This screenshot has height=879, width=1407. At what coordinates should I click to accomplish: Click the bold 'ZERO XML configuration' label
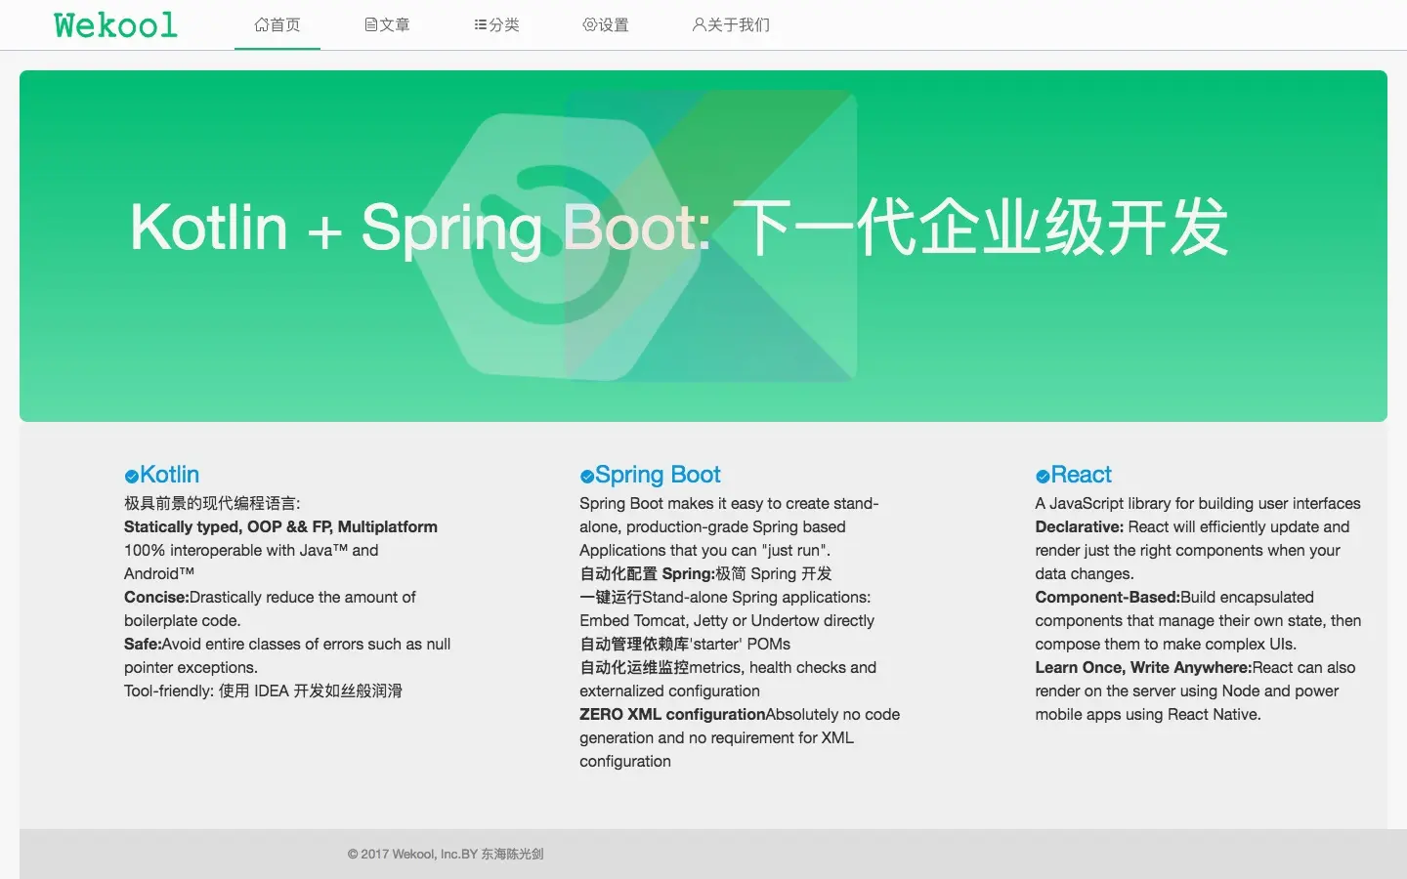tap(672, 715)
